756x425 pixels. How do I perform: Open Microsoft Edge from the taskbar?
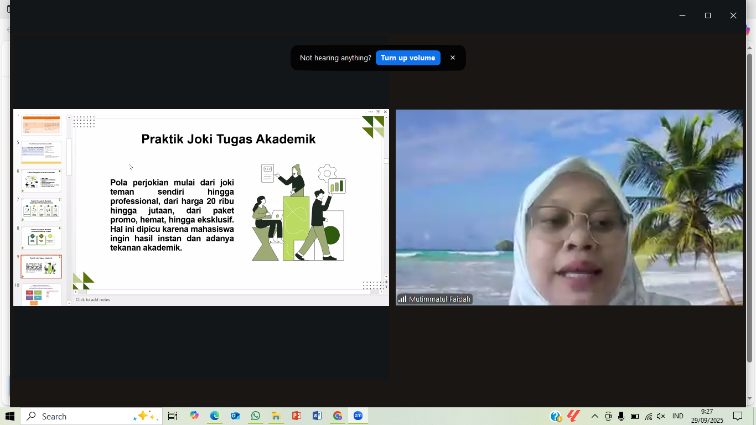tap(215, 416)
